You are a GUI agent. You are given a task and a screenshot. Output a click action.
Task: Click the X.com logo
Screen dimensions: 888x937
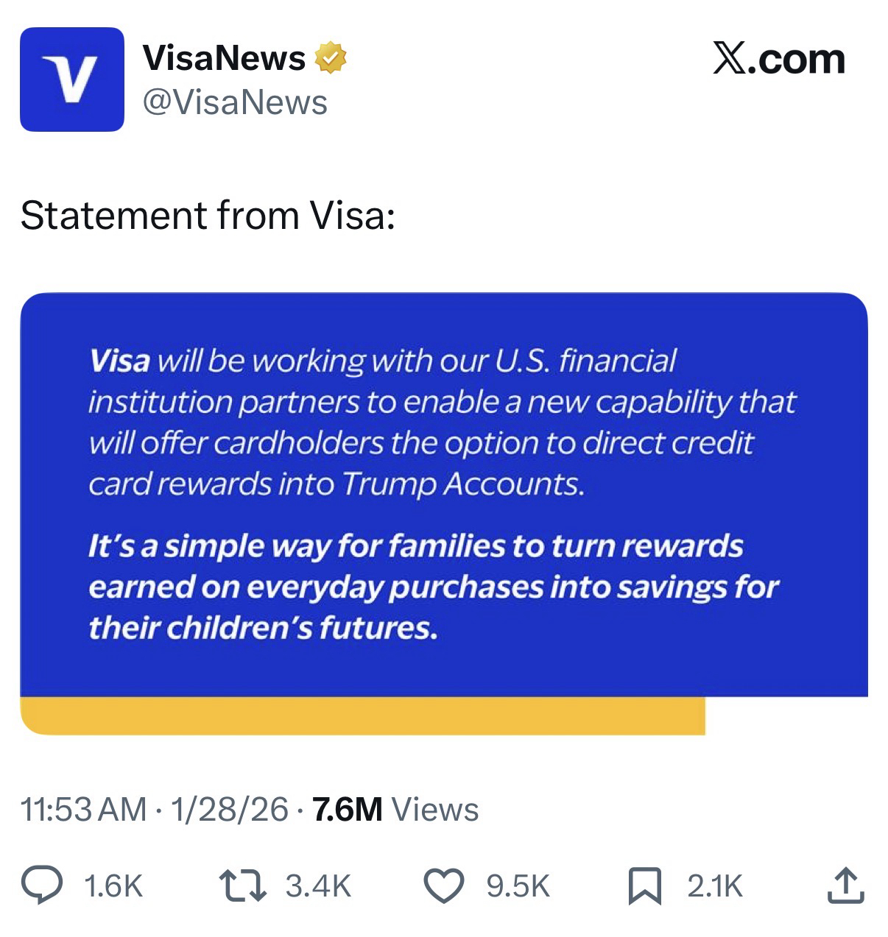[778, 60]
